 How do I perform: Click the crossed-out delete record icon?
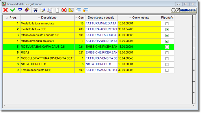tap(64, 10)
